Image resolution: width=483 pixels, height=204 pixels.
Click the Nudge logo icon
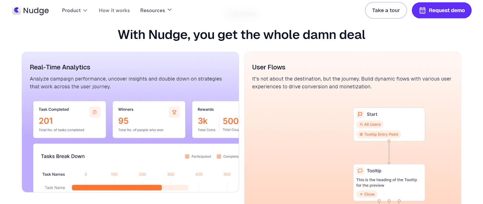click(x=17, y=10)
